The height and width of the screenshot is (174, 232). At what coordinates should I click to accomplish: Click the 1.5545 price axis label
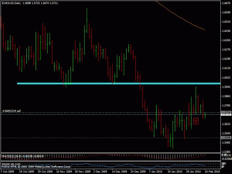(226, 133)
